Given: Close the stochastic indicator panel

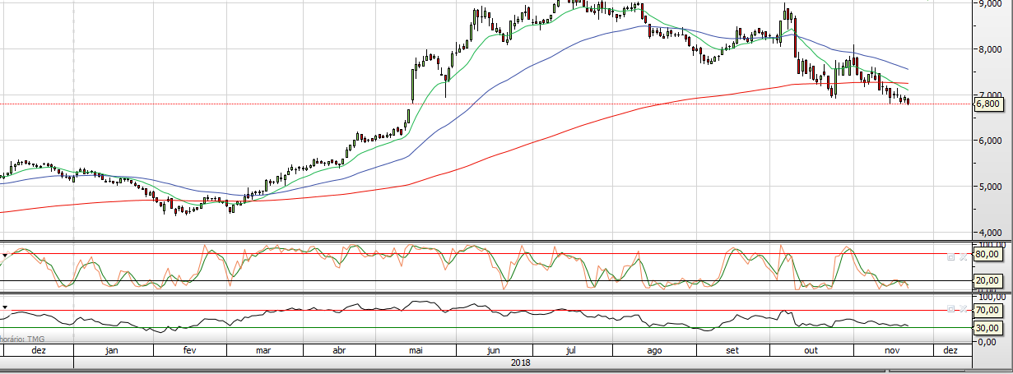Looking at the screenshot, I should tap(963, 256).
